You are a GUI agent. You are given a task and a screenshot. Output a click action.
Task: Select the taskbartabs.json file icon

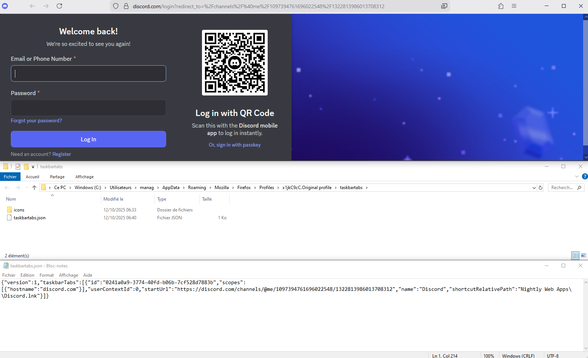click(x=9, y=218)
